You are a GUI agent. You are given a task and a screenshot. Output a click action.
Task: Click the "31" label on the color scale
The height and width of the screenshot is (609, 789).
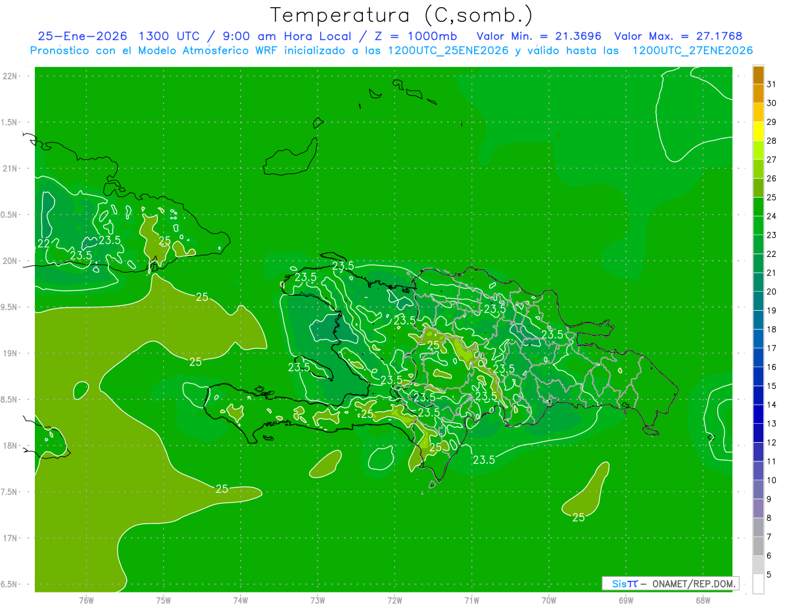click(x=772, y=84)
